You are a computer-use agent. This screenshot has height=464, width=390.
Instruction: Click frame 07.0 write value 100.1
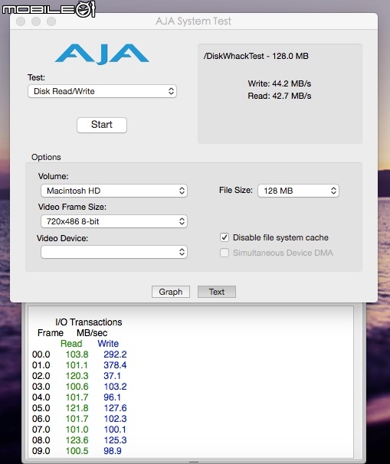point(115,430)
